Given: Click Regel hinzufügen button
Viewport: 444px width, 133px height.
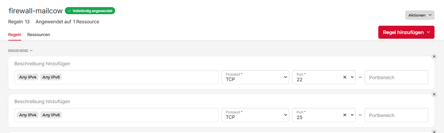Looking at the screenshot, I should 406,32.
